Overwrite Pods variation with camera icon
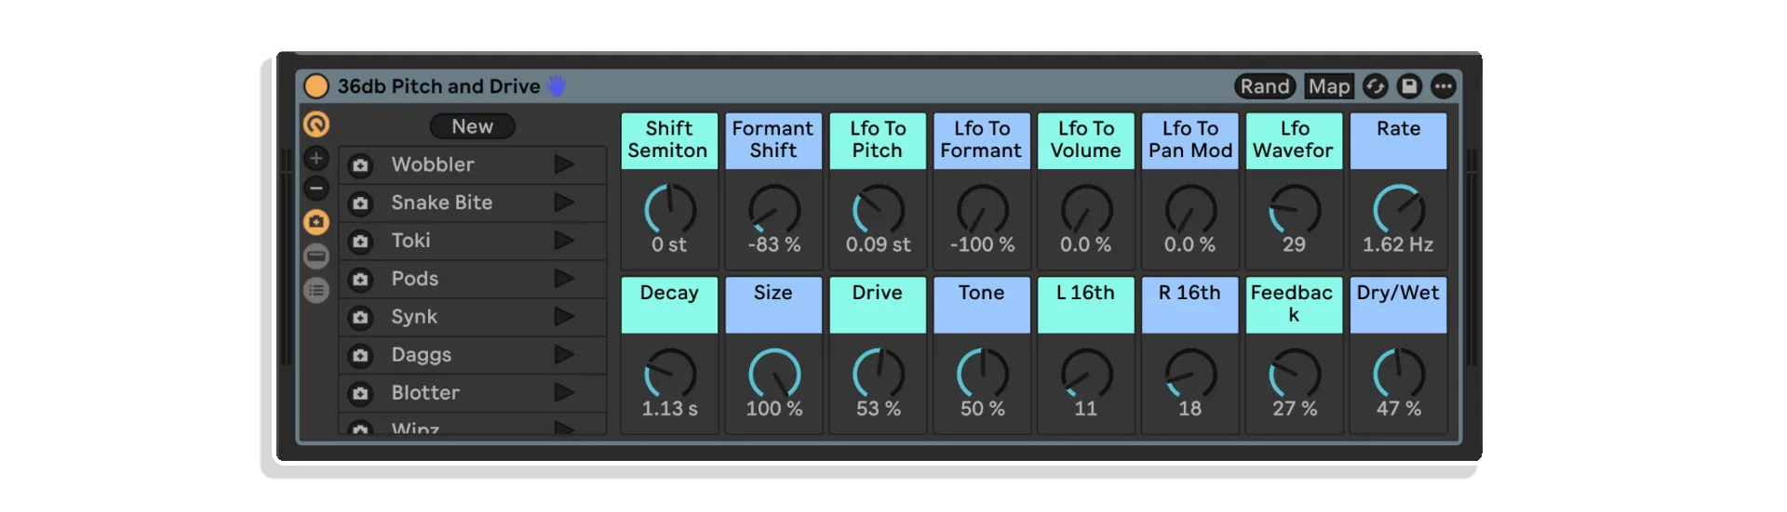Image resolution: width=1787 pixels, height=512 pixels. 360,280
